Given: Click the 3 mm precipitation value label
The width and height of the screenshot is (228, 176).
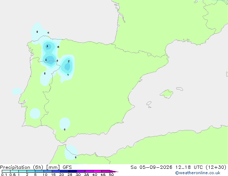Looking at the screenshot, I should tap(47, 46).
